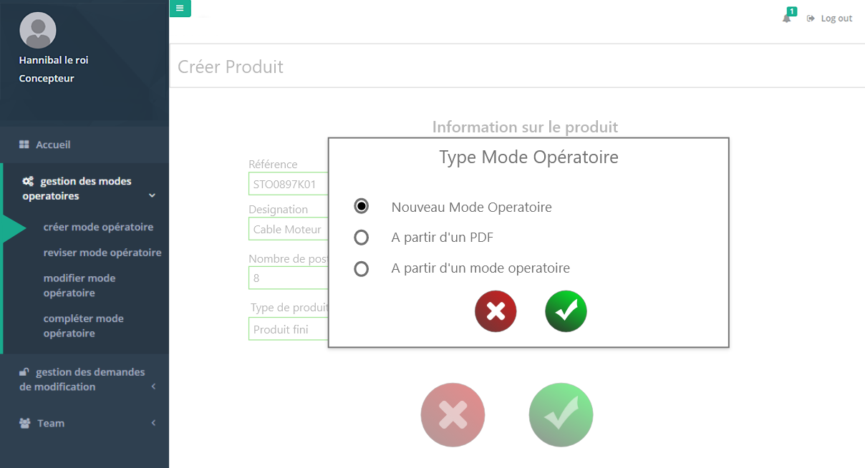Select Nouveau Mode Operatoire radio option
This screenshot has width=865, height=468.
pos(362,207)
